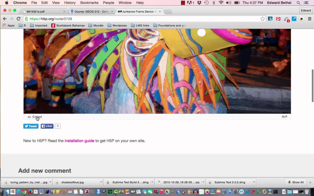Image resolution: width=314 pixels, height=196 pixels.
Task: Open the Foundations and gra bookmarks folder
Action: tap(170, 25)
